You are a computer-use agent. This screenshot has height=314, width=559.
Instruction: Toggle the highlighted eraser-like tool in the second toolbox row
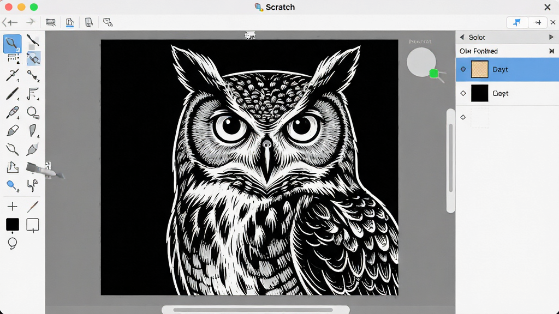coord(33,59)
